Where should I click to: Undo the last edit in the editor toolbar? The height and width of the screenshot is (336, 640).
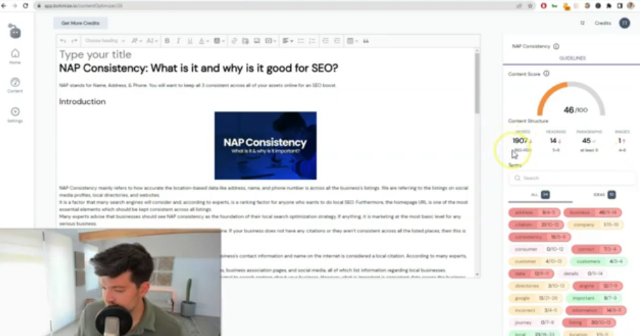[63, 41]
